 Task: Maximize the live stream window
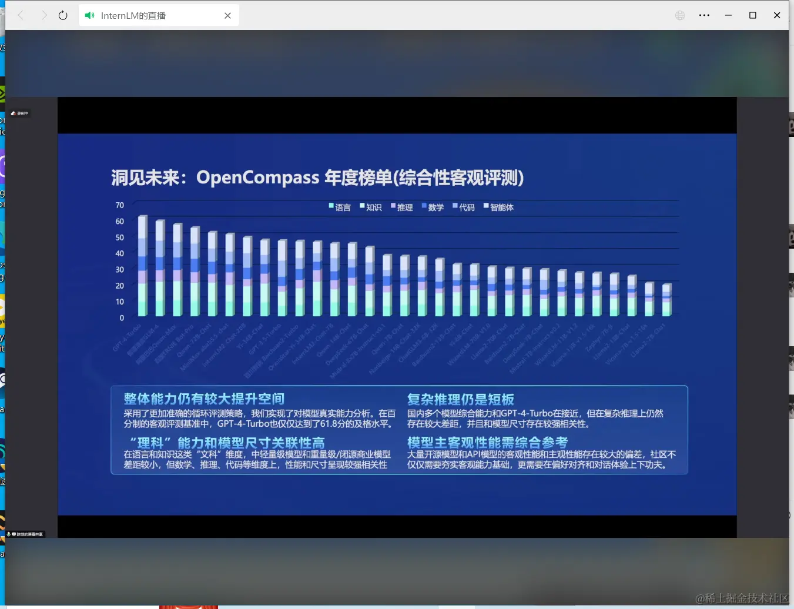click(x=752, y=15)
